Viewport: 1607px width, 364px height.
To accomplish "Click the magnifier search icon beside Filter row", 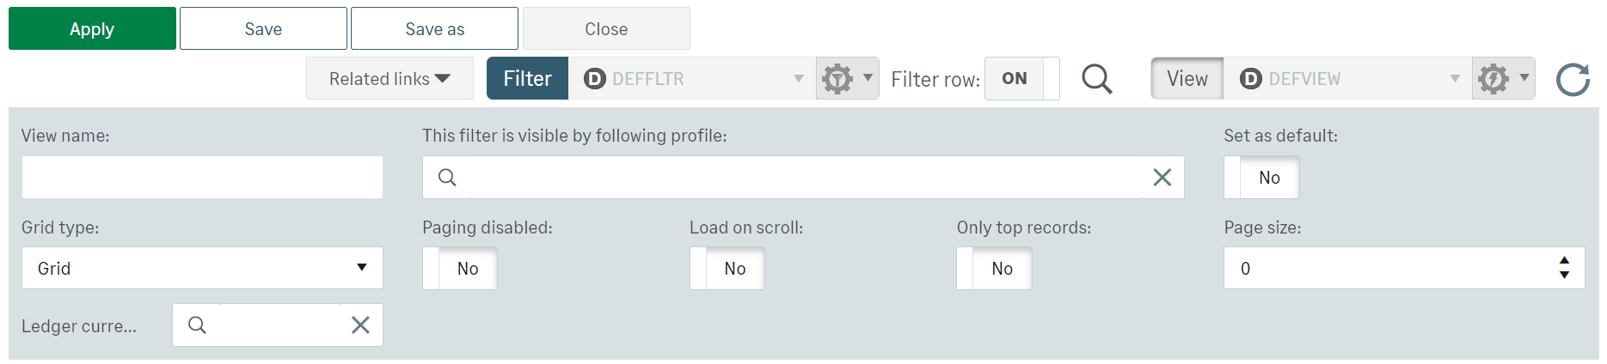I will click(1096, 79).
